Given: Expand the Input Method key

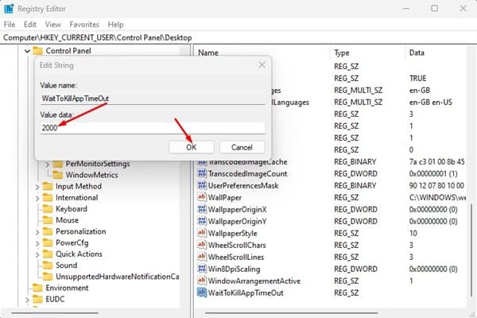Looking at the screenshot, I should pyautogui.click(x=37, y=187).
